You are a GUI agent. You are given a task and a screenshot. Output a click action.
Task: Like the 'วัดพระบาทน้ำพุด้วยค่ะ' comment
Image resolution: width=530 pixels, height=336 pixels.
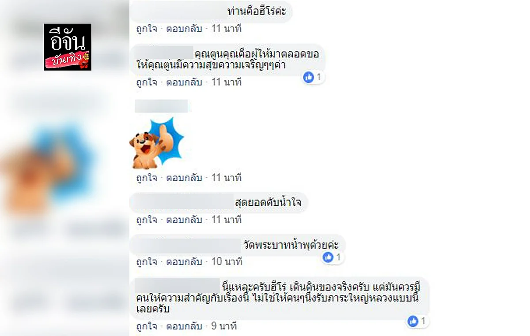click(147, 261)
